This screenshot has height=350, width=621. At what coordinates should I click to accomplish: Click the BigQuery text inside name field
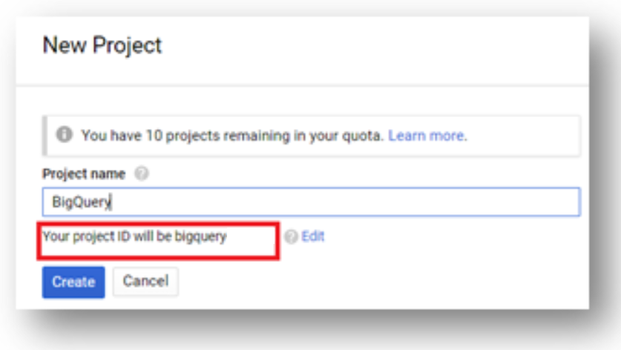pos(82,202)
